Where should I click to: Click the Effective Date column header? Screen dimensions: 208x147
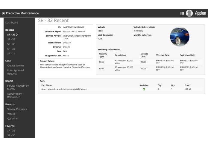[163, 55]
